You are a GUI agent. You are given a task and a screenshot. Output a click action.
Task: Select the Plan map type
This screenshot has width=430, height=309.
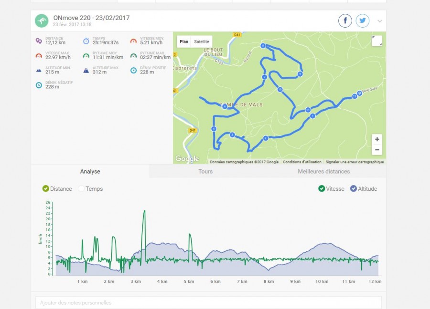click(184, 41)
